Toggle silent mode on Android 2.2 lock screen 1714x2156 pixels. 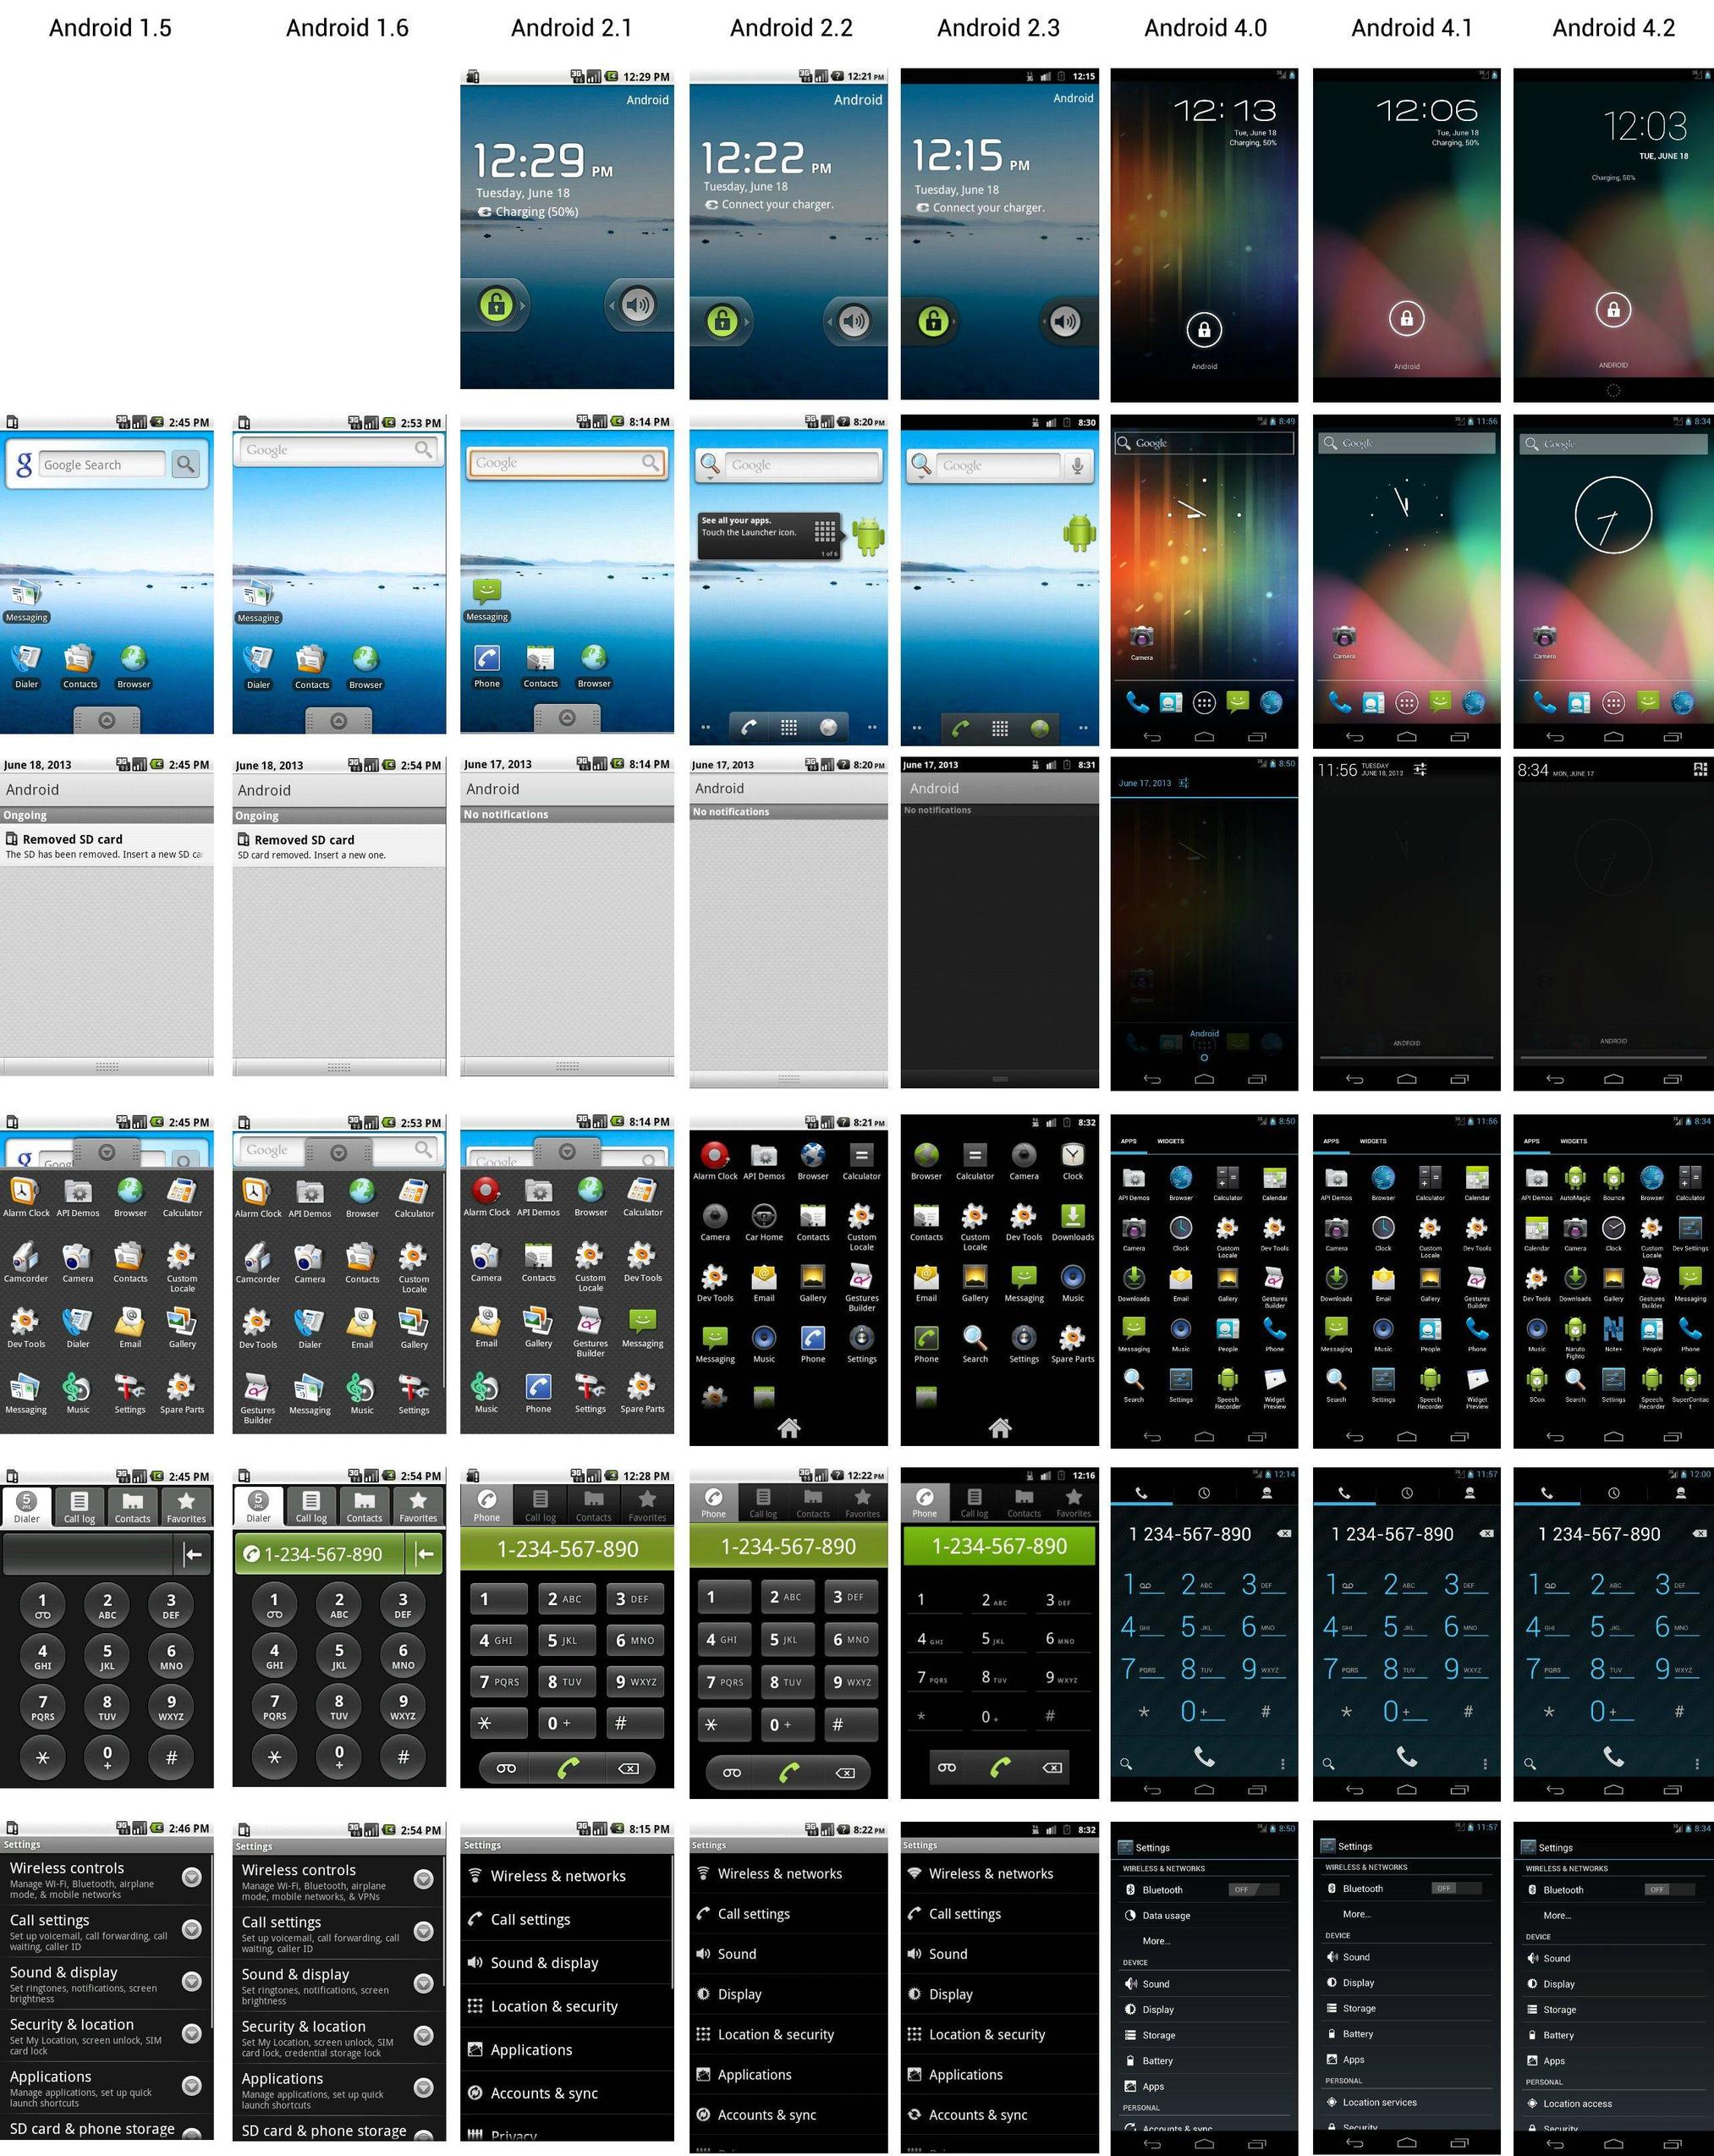[x=854, y=321]
